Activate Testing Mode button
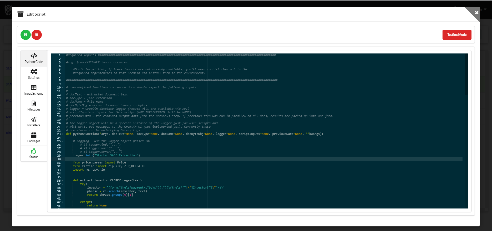 457,35
